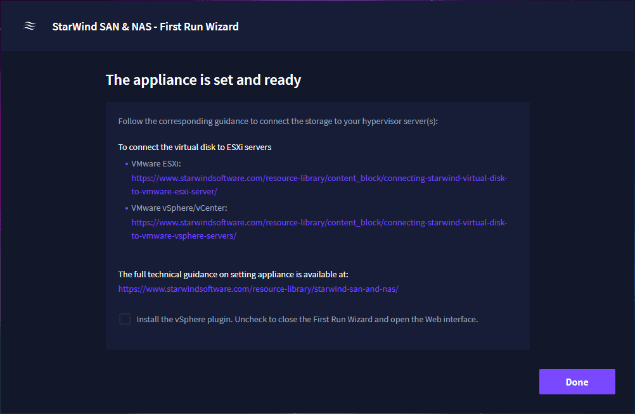This screenshot has height=414, width=635.
Task: Open the starwind-san-and-nas technical guidance link
Action: click(259, 289)
